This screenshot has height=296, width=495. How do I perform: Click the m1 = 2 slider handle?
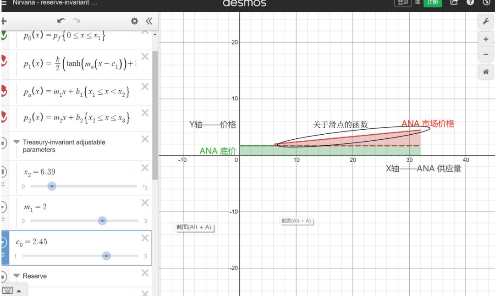(x=102, y=220)
